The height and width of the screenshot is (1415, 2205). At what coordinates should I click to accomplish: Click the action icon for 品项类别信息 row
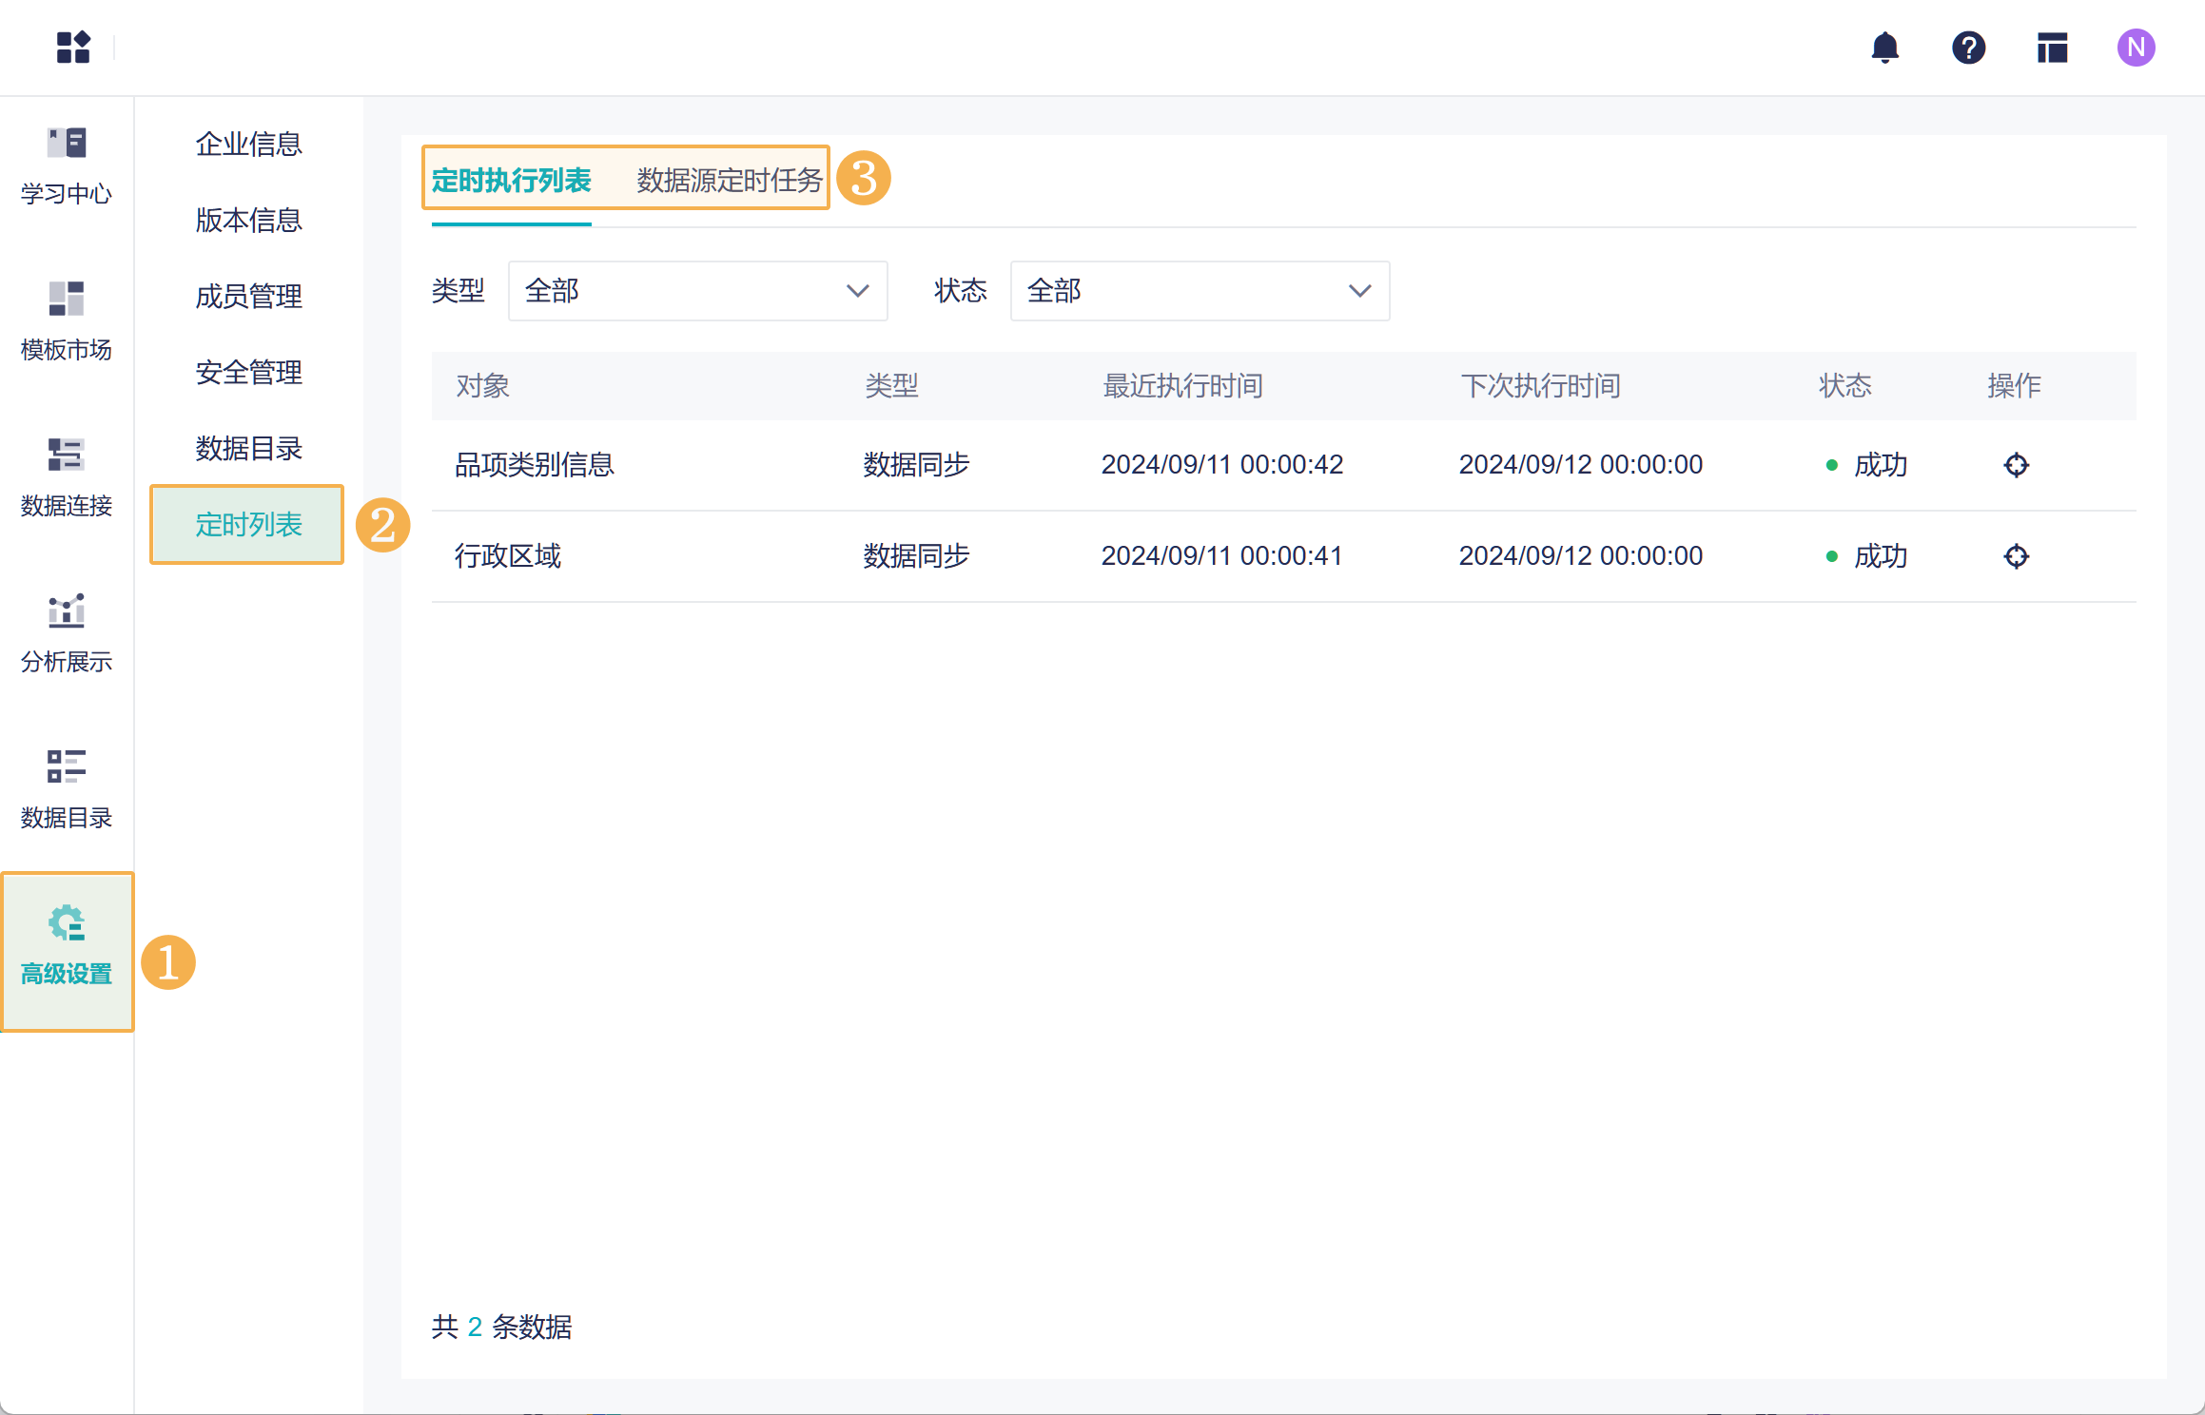coord(2016,465)
